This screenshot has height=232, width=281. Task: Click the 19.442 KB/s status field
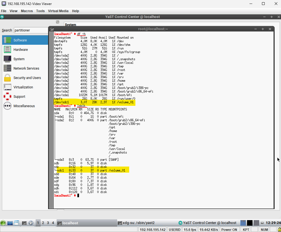click(209, 230)
